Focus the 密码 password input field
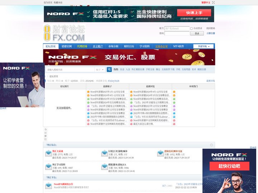The image size is (258, 193). point(177,33)
